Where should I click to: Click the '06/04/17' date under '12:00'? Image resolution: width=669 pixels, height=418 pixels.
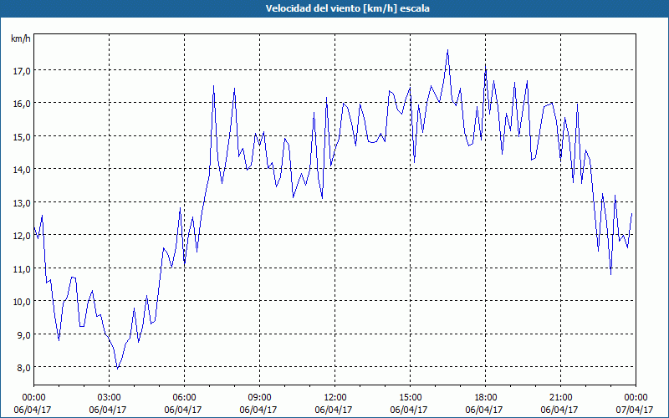[x=334, y=410]
